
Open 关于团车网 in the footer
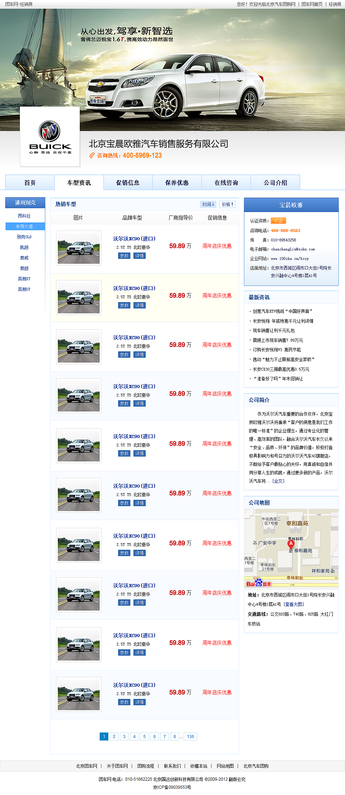coord(117,766)
